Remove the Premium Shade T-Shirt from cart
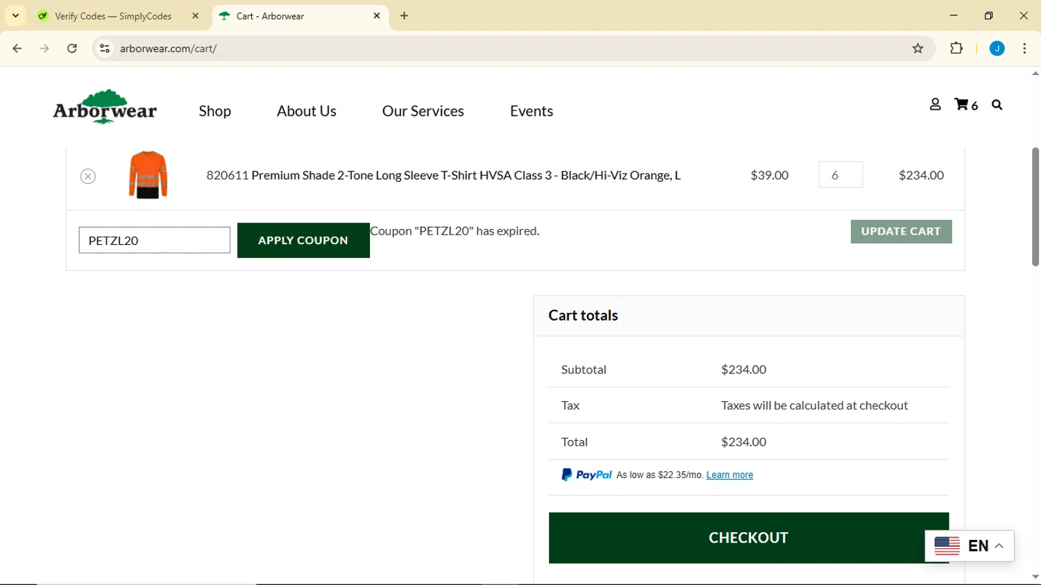1041x585 pixels. (x=88, y=176)
